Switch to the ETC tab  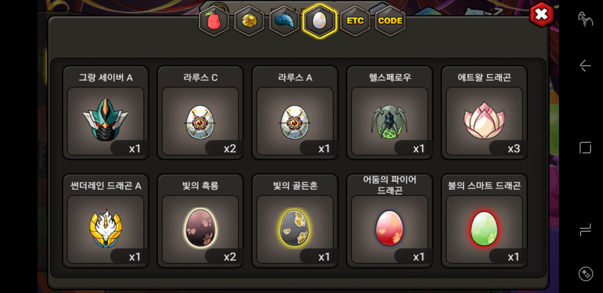coord(355,21)
